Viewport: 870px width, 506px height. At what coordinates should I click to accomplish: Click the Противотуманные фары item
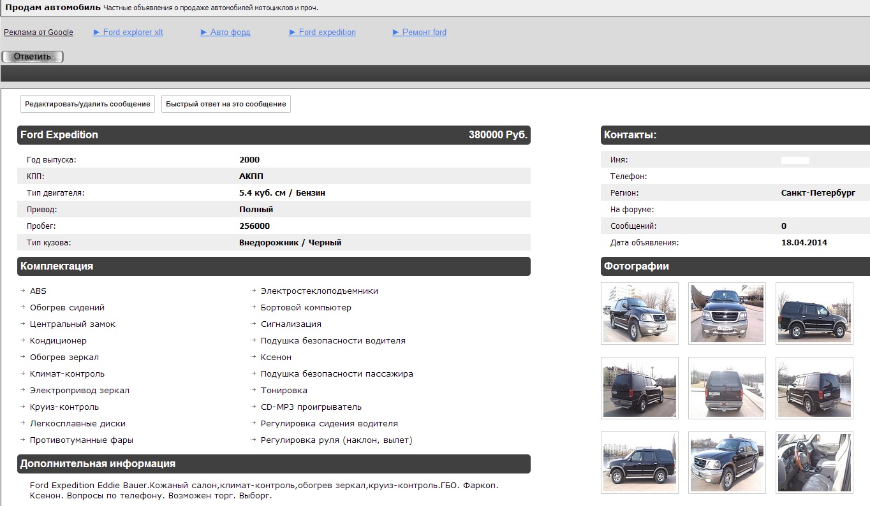click(x=82, y=440)
